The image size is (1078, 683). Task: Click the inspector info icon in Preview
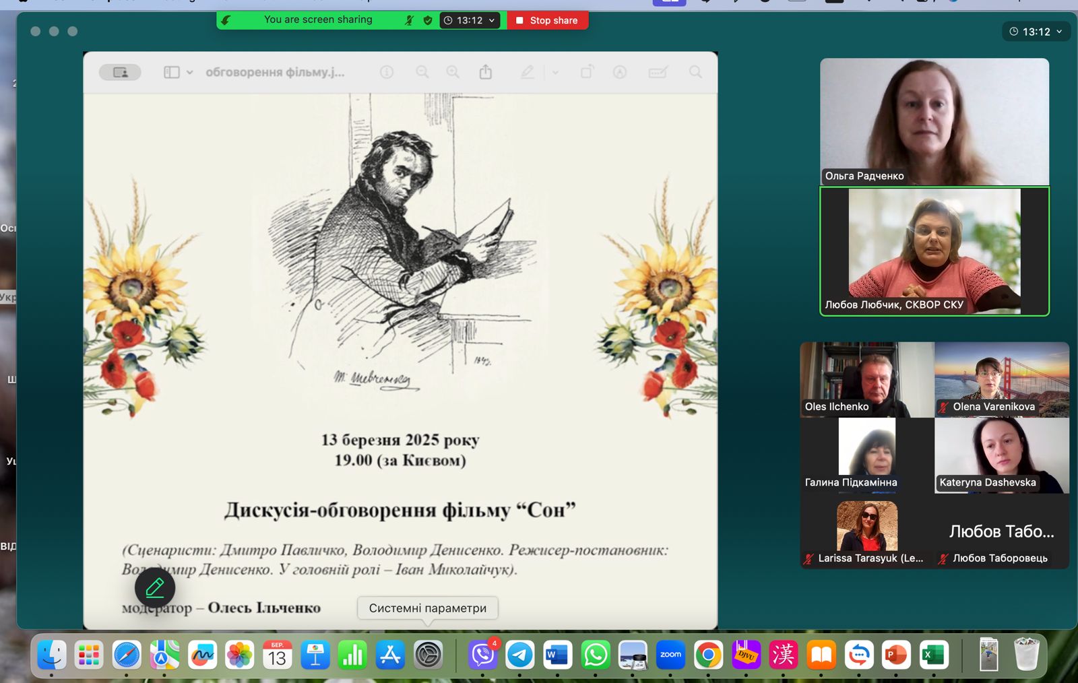coord(387,72)
